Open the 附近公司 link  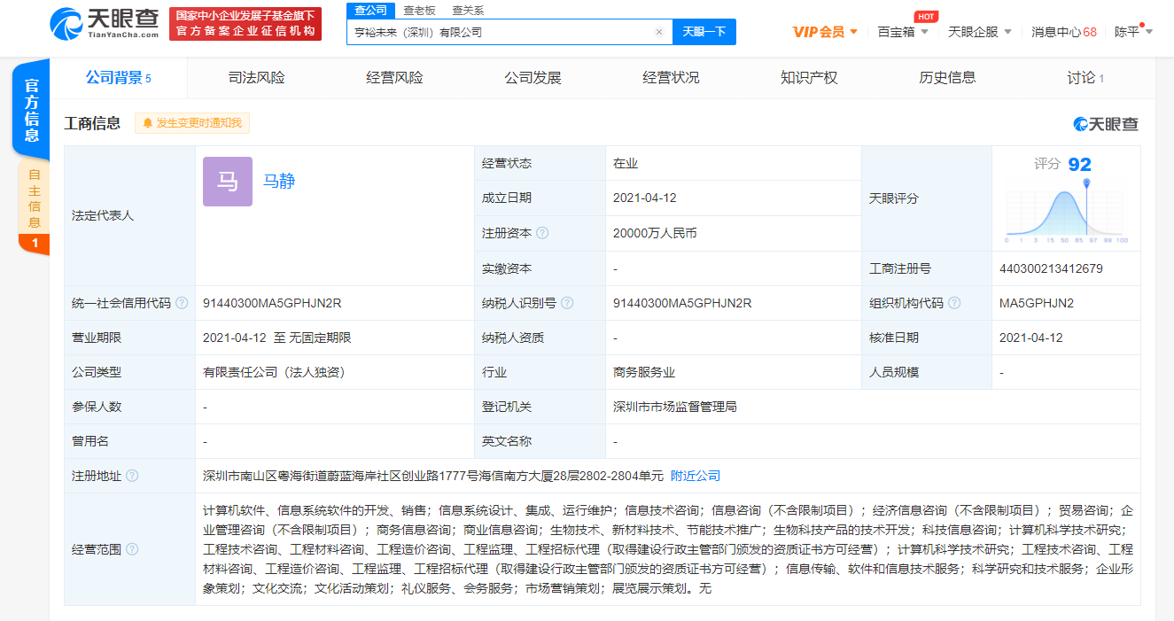pos(696,476)
